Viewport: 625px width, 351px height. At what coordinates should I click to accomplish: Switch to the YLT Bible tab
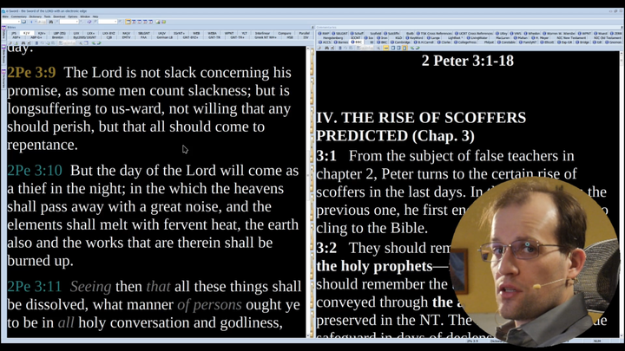coord(244,34)
